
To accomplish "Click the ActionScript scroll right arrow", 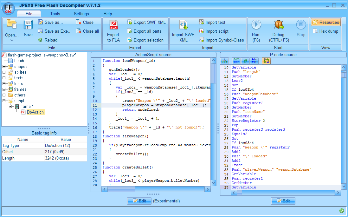I will click(x=208, y=189).
